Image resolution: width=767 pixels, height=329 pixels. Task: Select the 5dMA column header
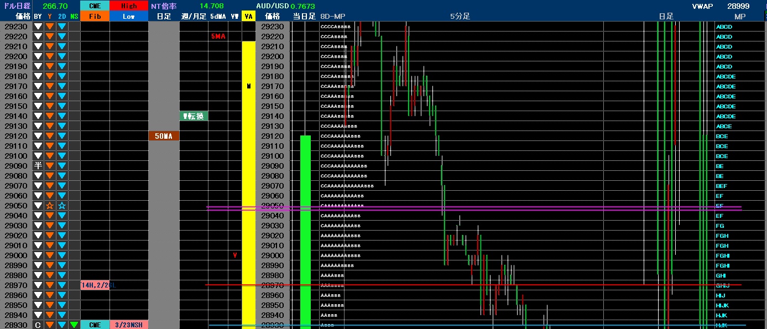tap(218, 16)
